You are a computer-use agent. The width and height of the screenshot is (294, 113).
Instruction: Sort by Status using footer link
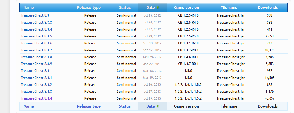pos(125,106)
